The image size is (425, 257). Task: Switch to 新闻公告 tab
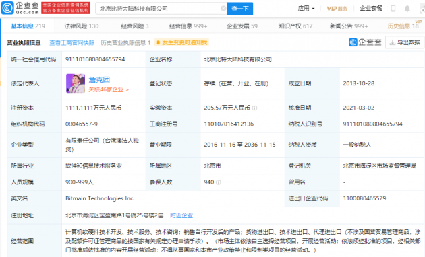coord(349,26)
